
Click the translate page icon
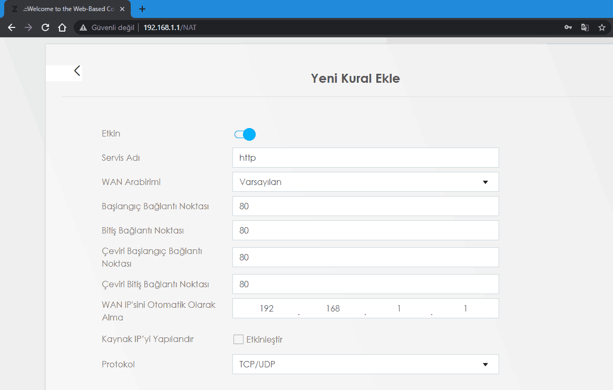tap(585, 27)
